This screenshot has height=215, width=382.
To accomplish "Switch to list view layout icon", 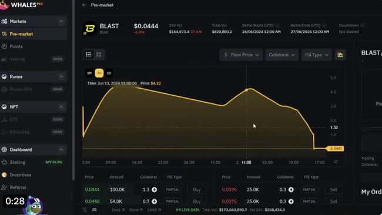I will [89, 54].
